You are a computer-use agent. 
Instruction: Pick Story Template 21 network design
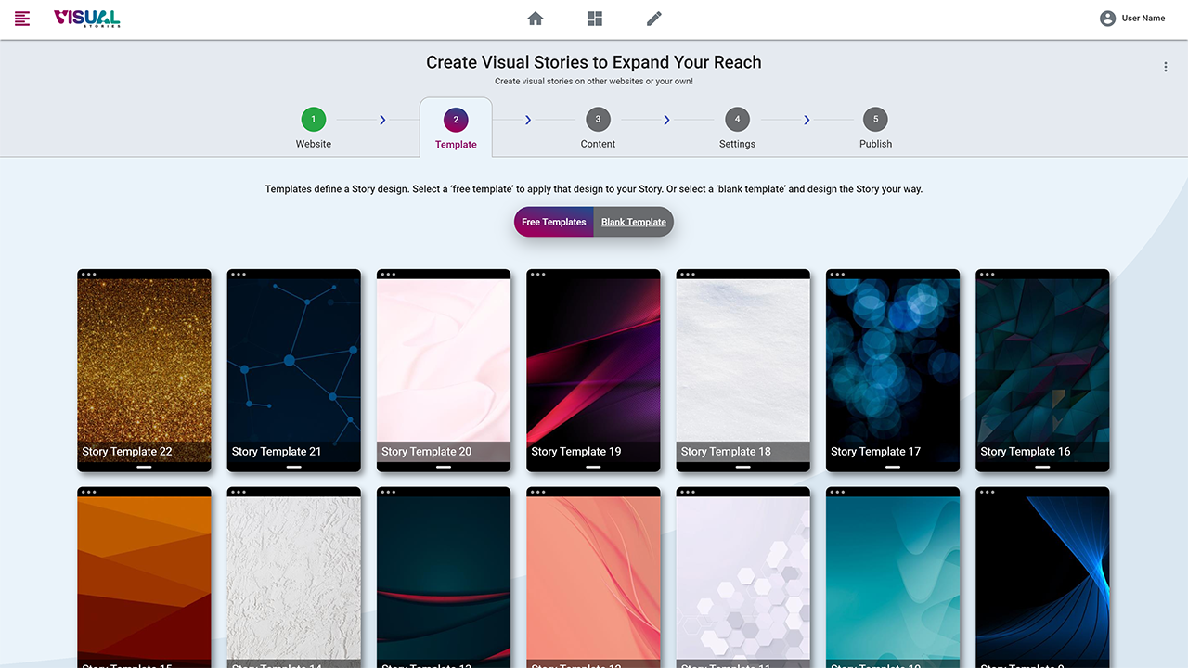[x=294, y=371]
